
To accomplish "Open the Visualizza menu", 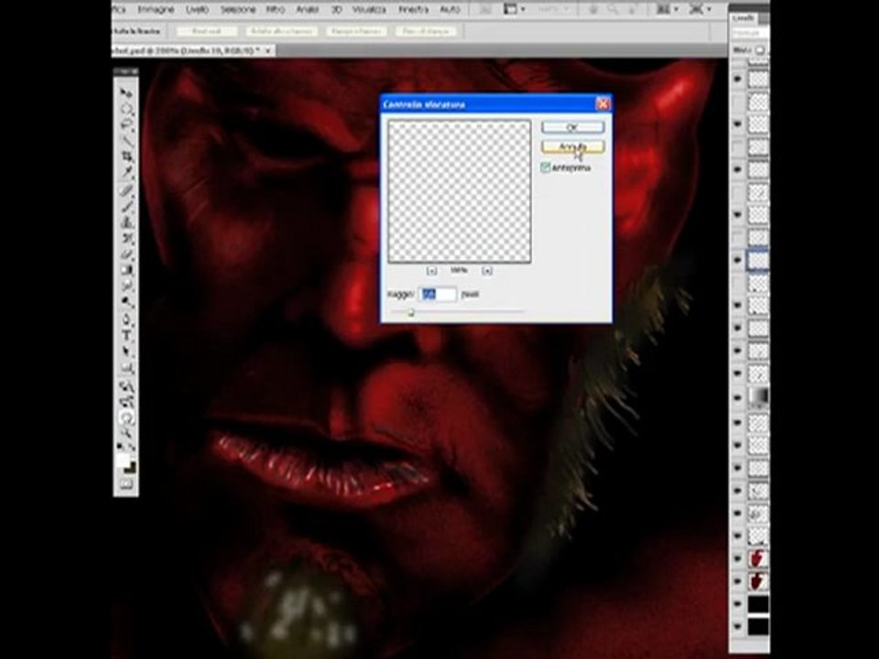I will 369,9.
